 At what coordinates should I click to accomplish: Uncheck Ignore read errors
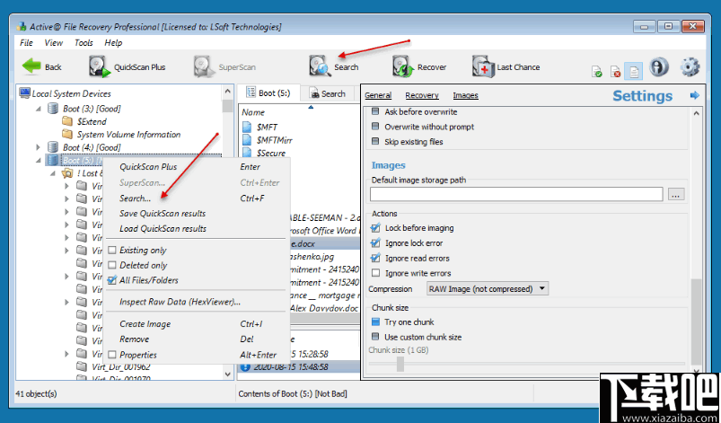(x=376, y=259)
